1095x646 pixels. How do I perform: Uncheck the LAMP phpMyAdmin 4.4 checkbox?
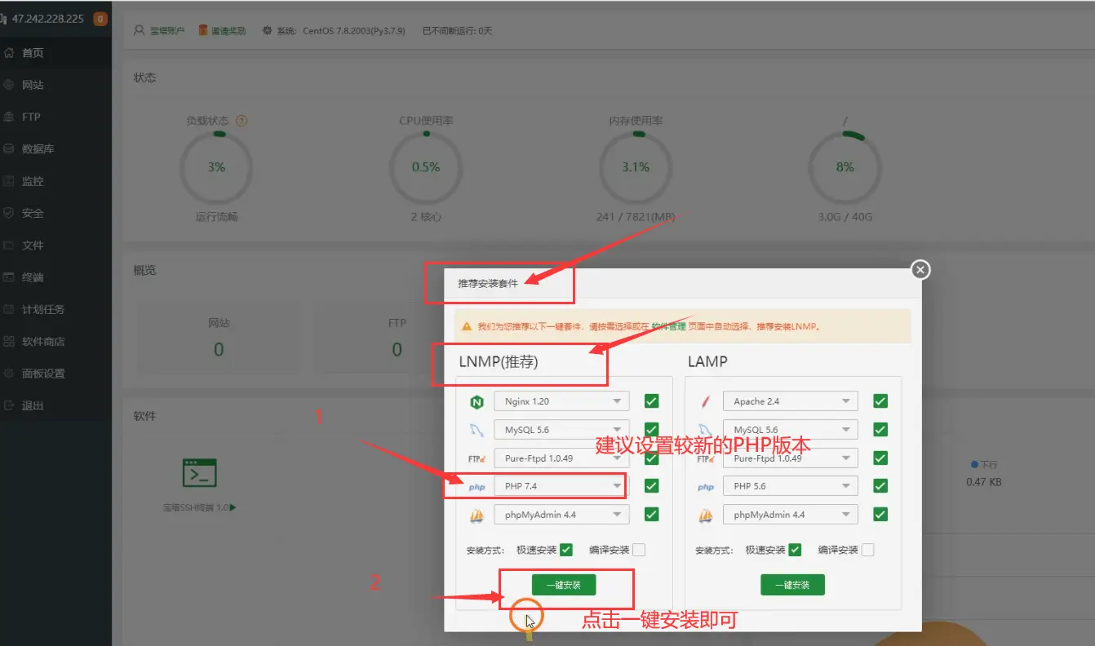pos(880,515)
